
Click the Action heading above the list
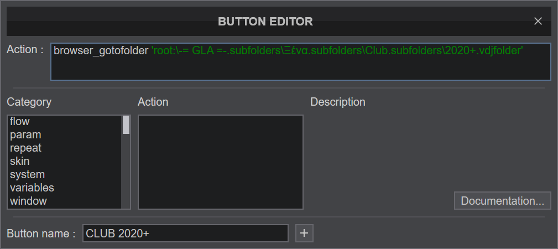click(x=153, y=102)
